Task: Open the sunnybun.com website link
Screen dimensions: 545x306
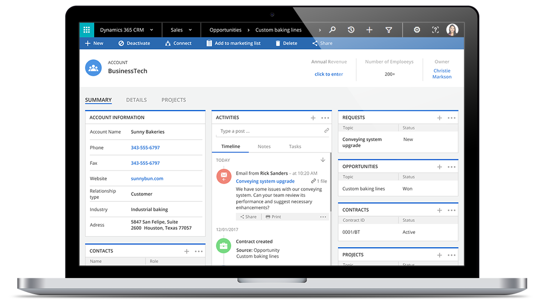Action: [x=147, y=179]
